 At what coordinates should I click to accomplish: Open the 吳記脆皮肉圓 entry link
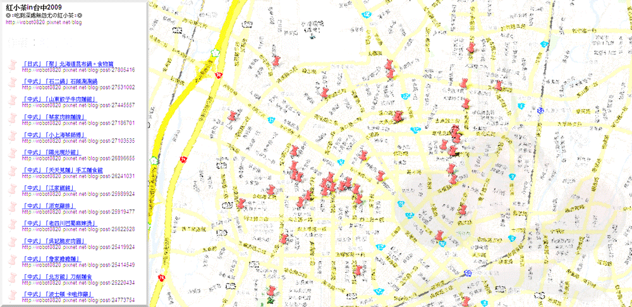[x=54, y=241]
